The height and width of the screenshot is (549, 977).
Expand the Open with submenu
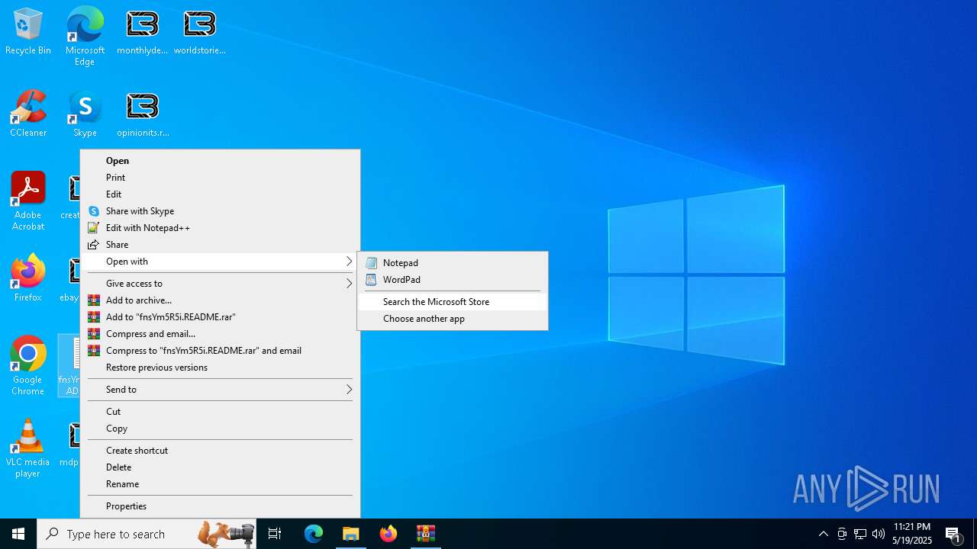click(x=220, y=262)
